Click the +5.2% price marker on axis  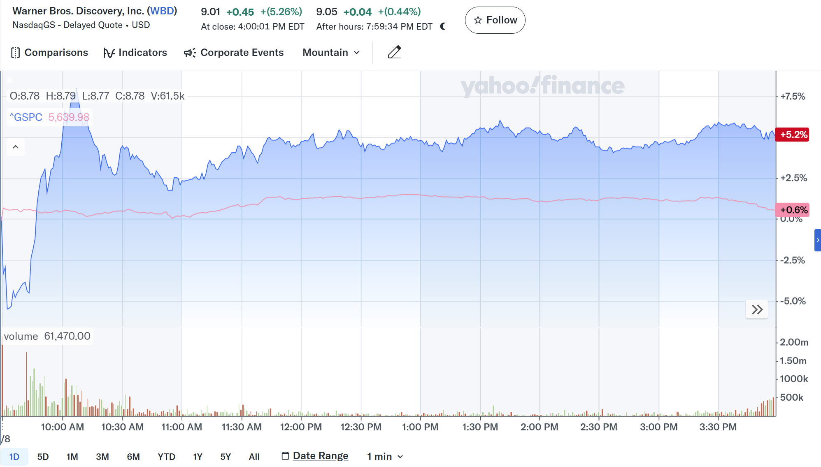coord(792,135)
